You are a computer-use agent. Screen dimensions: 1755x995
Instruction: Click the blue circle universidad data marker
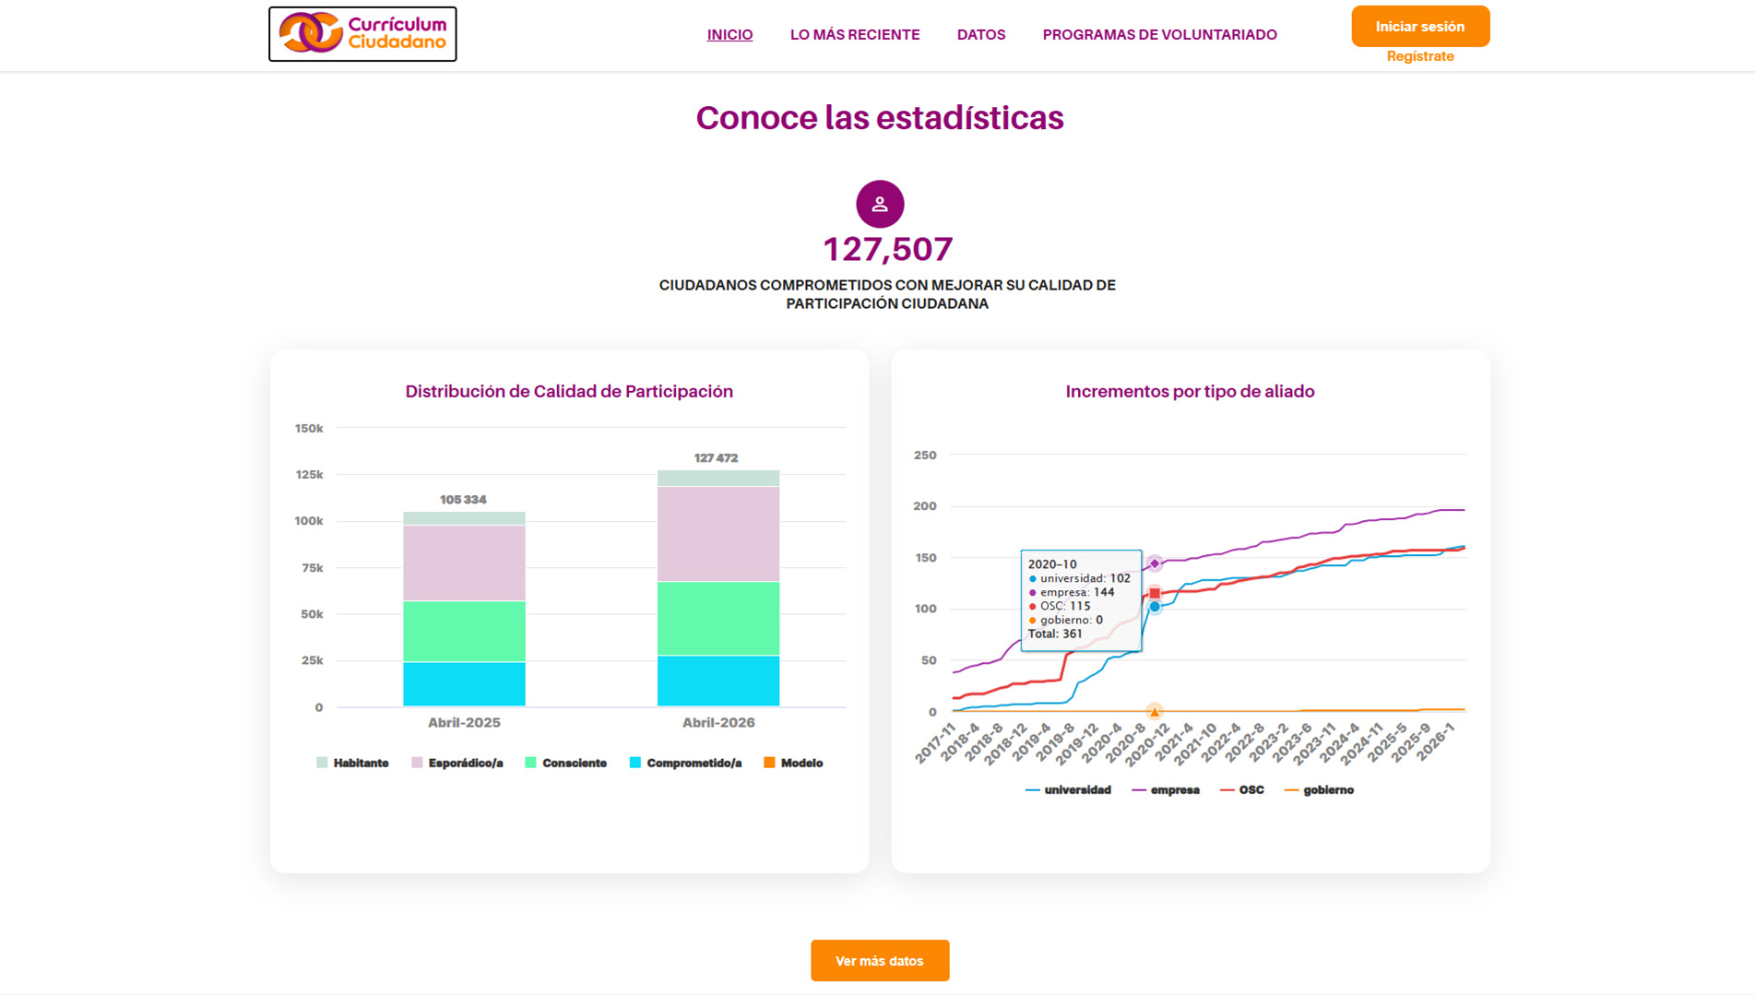(x=1154, y=607)
